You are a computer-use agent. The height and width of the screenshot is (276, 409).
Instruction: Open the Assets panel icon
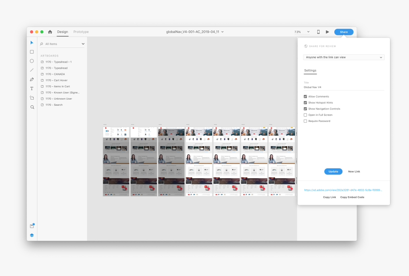click(x=32, y=226)
